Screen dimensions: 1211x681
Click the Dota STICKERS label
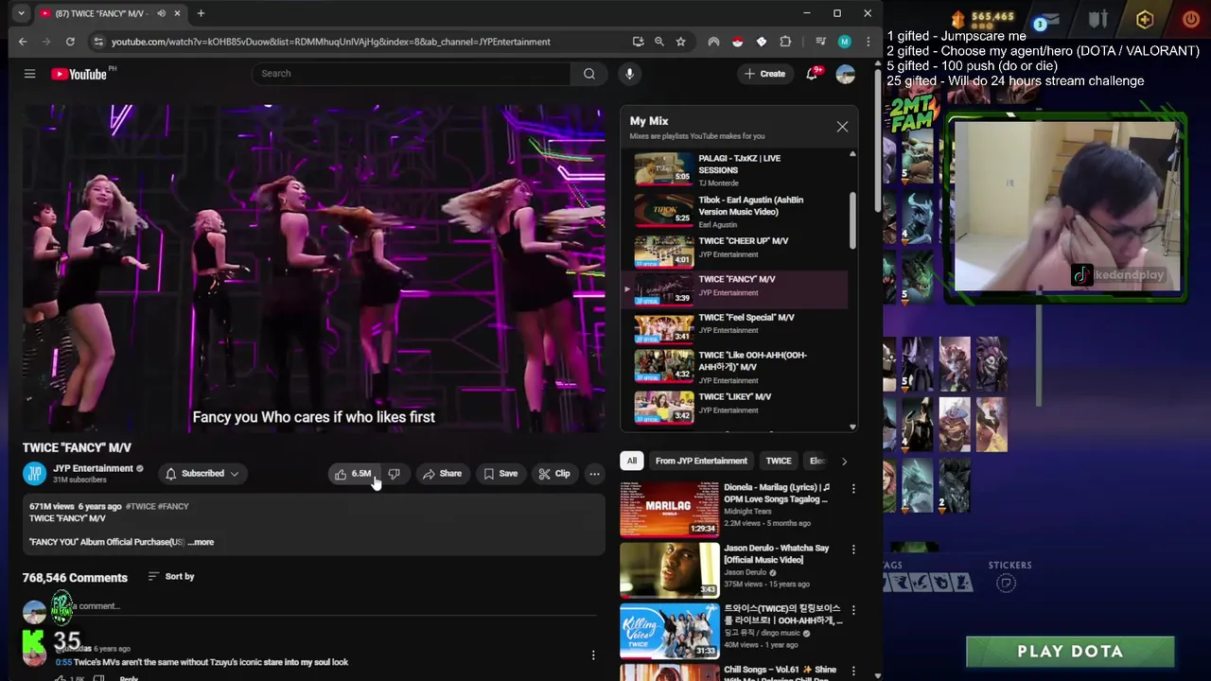click(x=1009, y=566)
